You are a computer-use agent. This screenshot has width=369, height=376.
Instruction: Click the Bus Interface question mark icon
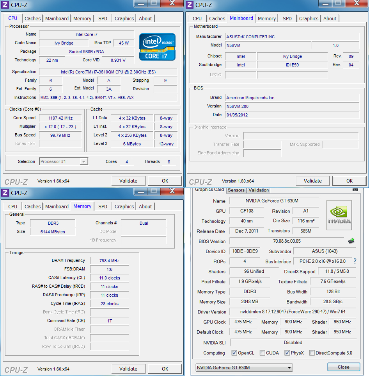pyautogui.click(x=355, y=261)
